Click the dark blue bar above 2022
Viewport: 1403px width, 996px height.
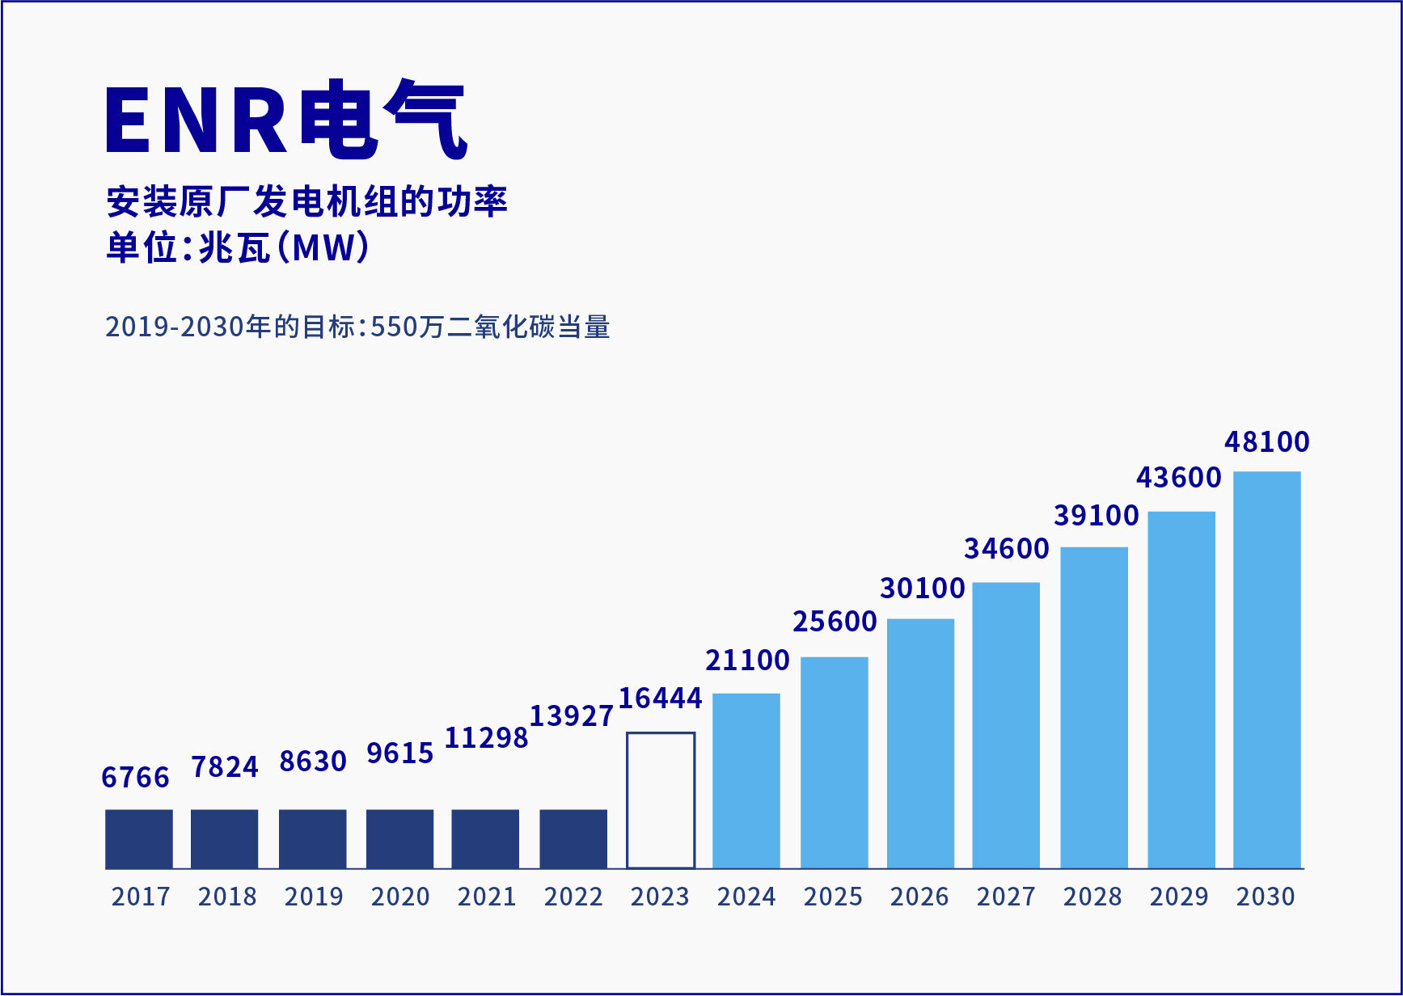click(573, 838)
